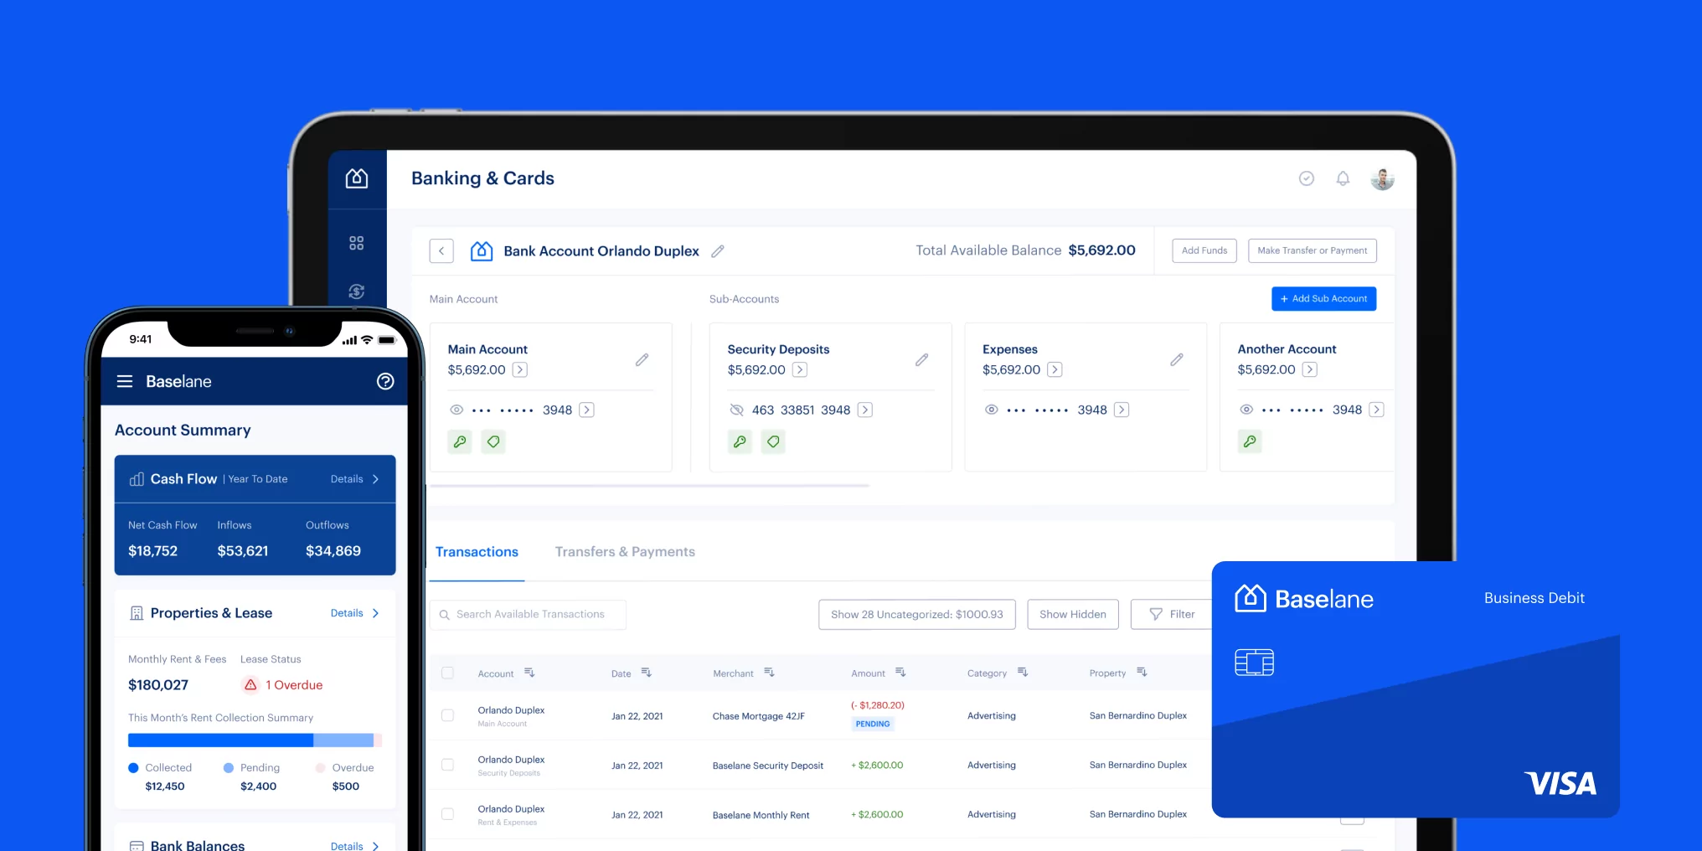
Task: Expand Expenses account number chevron
Action: point(1122,410)
